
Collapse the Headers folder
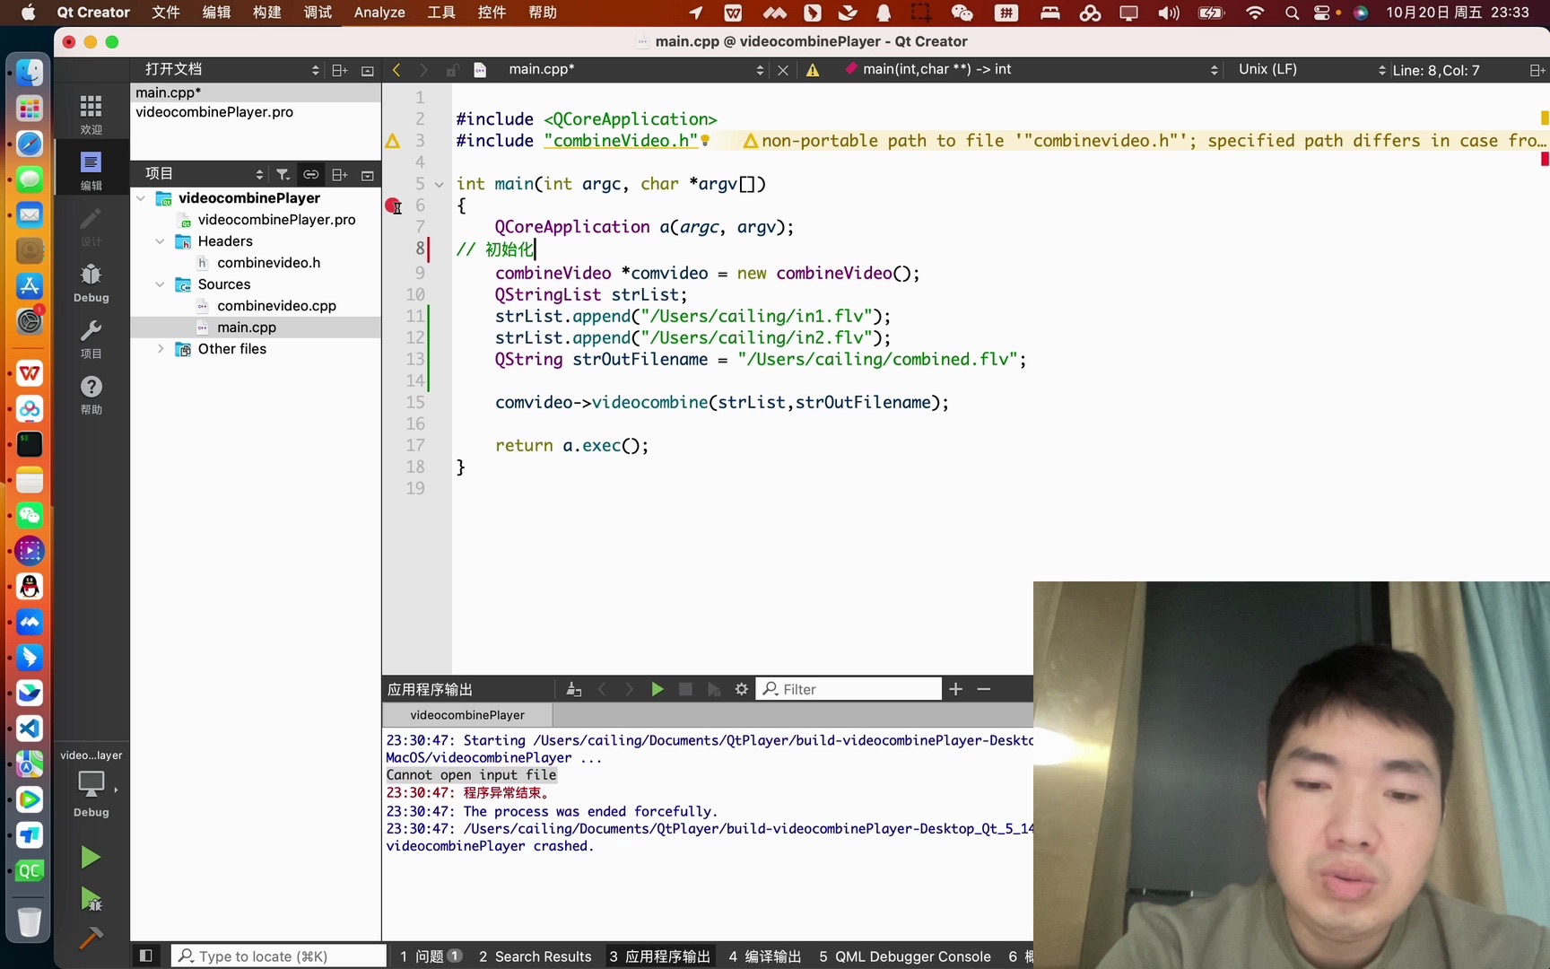[x=160, y=241]
